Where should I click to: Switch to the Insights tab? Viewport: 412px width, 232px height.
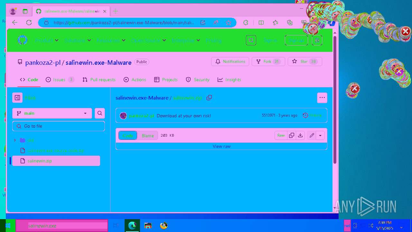(x=229, y=80)
